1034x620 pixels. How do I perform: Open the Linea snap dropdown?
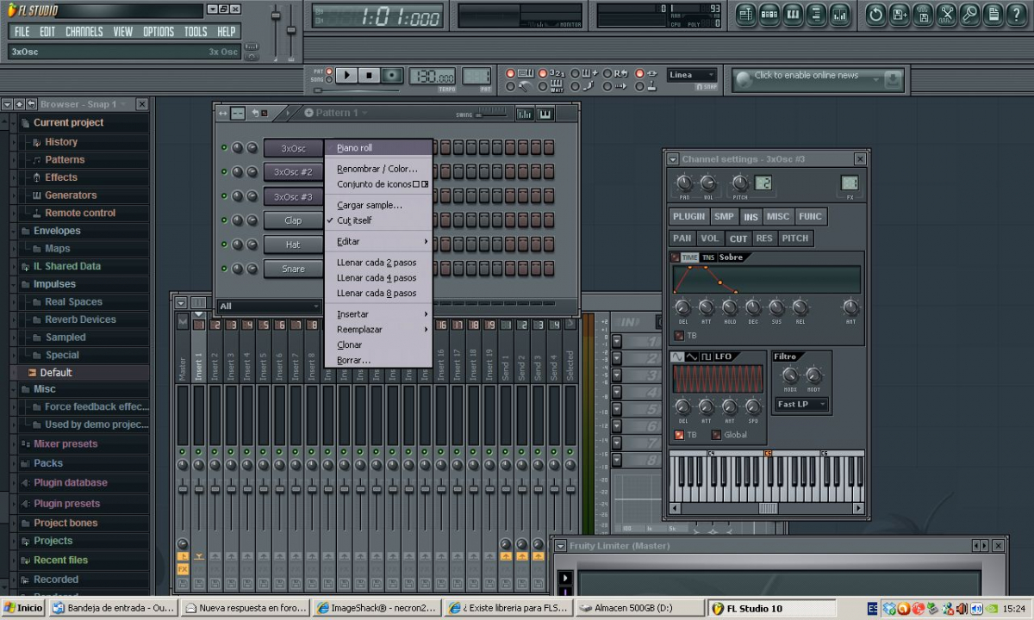[x=691, y=75]
